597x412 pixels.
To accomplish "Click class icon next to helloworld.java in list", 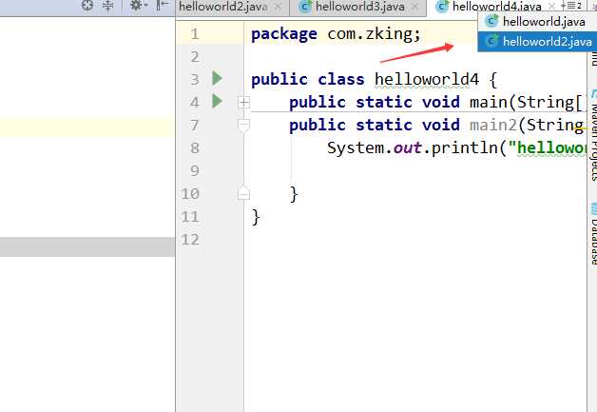I will pos(491,21).
